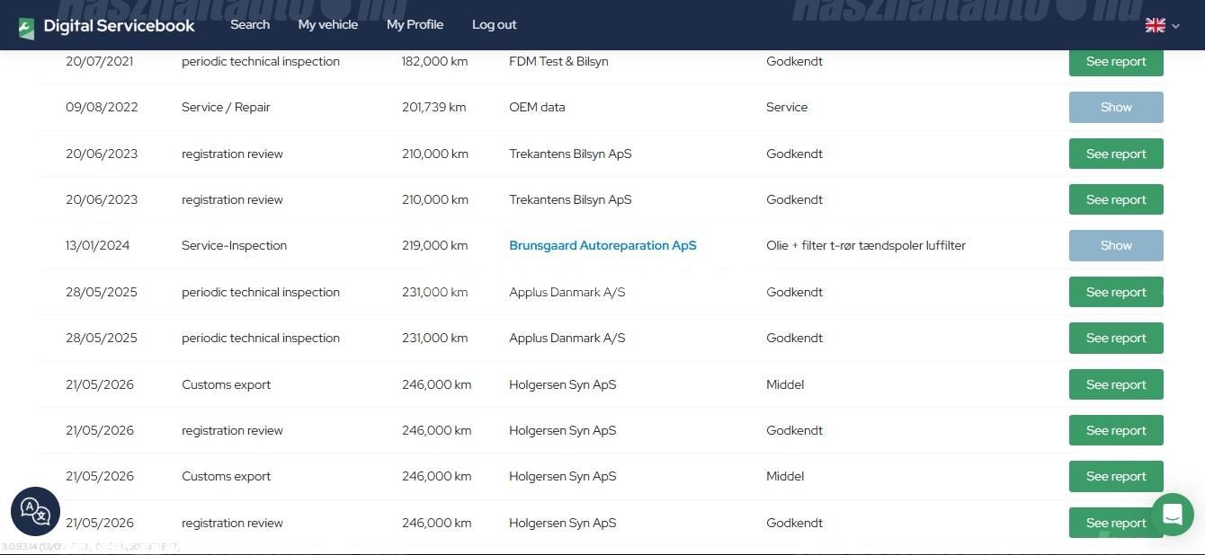
Task: Click the UK flag language icon
Action: tap(1155, 25)
